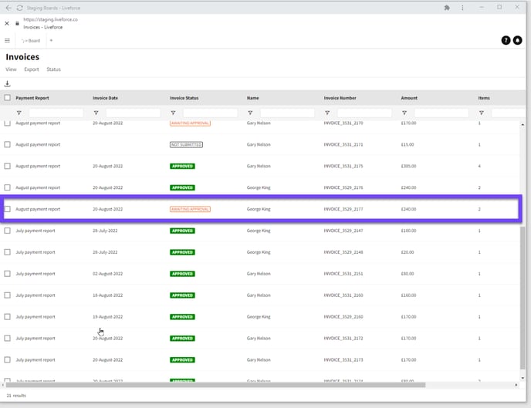Click the download icon above the table
The width and height of the screenshot is (531, 408).
click(7, 83)
